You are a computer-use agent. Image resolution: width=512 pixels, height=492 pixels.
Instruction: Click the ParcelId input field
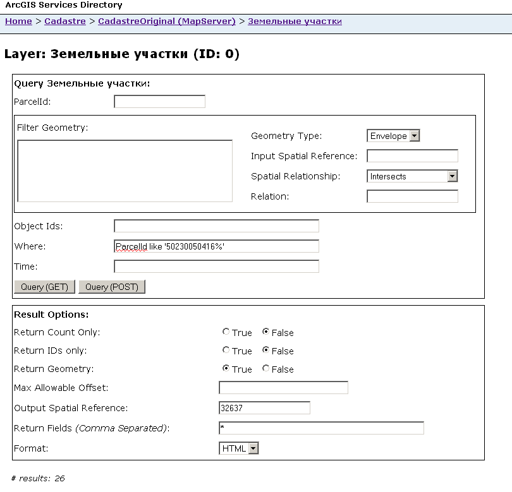pyautogui.click(x=159, y=102)
